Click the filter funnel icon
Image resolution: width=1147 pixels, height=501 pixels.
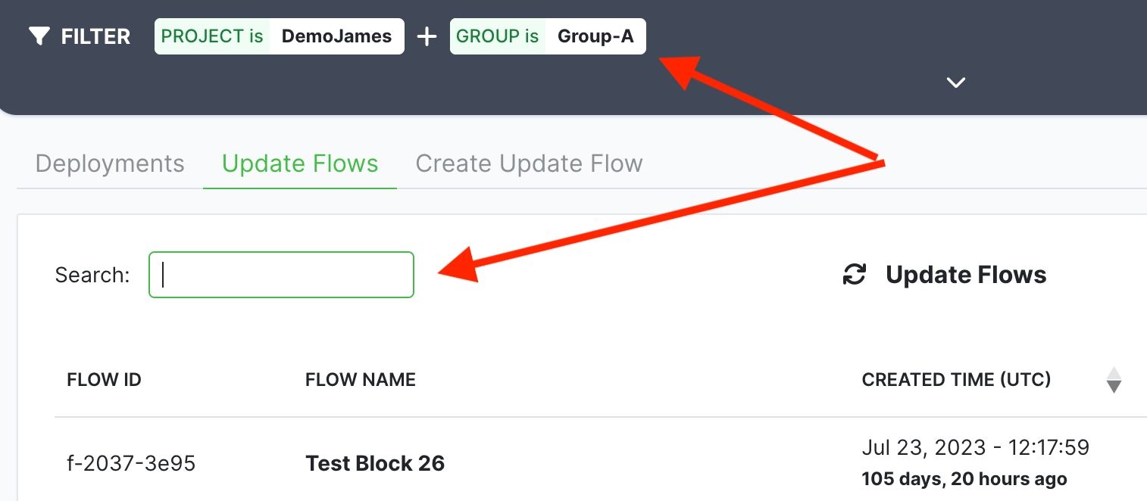point(39,36)
